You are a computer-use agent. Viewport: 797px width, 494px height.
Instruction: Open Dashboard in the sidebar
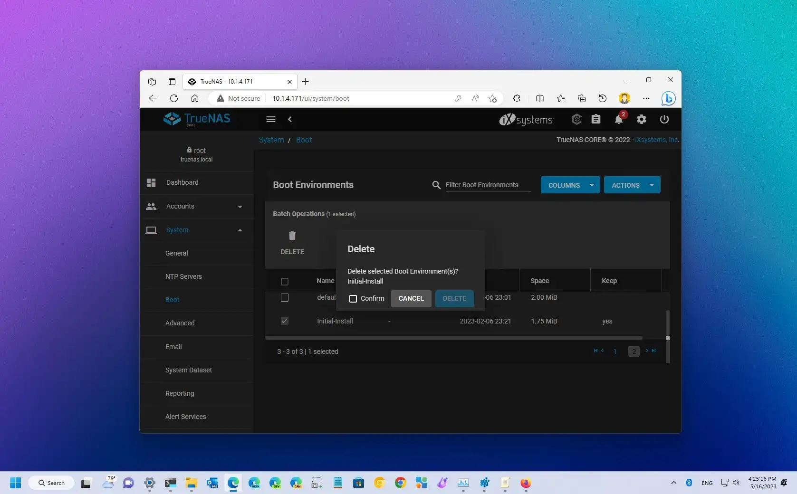(182, 182)
